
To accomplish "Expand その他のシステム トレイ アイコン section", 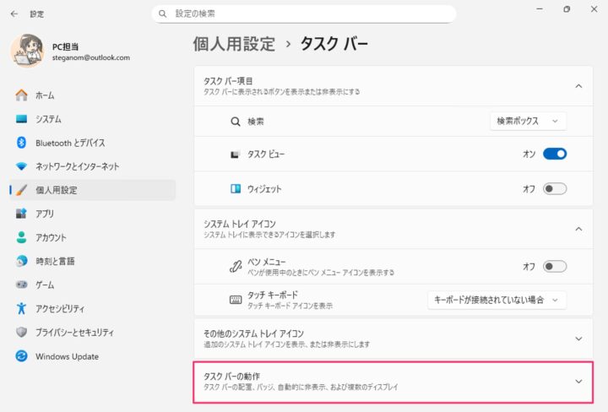I will (394, 339).
